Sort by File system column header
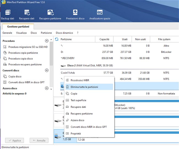The image size is (179, 149). tap(164, 39)
